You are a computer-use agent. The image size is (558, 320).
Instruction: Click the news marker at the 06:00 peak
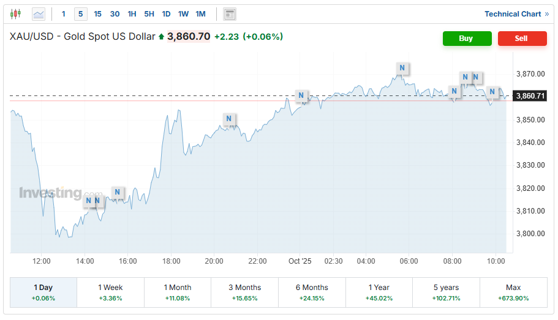[x=402, y=67]
